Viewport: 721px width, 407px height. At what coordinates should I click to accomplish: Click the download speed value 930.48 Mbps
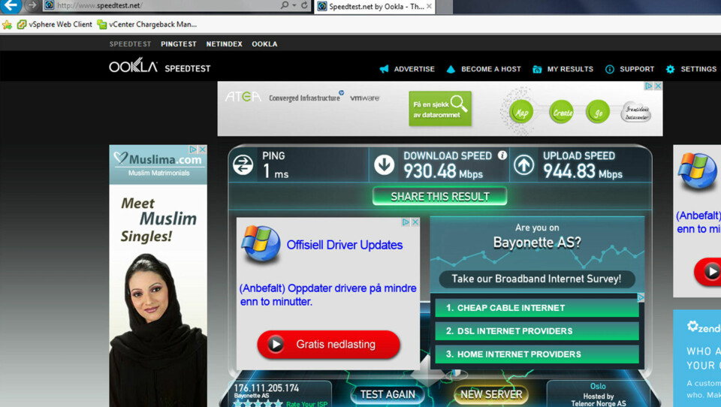[x=443, y=171]
